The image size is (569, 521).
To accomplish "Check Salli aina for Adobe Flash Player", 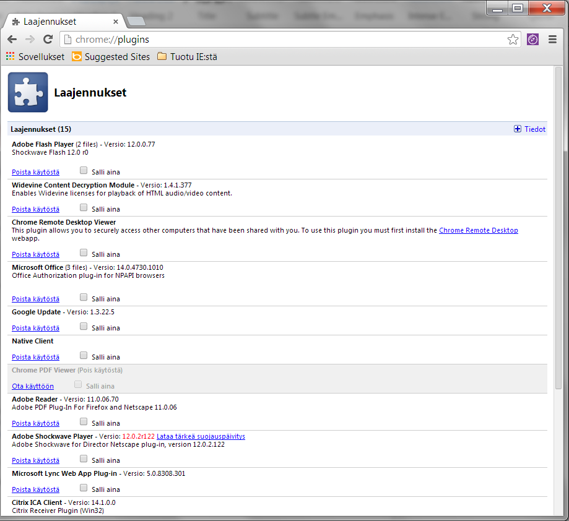I will point(84,170).
